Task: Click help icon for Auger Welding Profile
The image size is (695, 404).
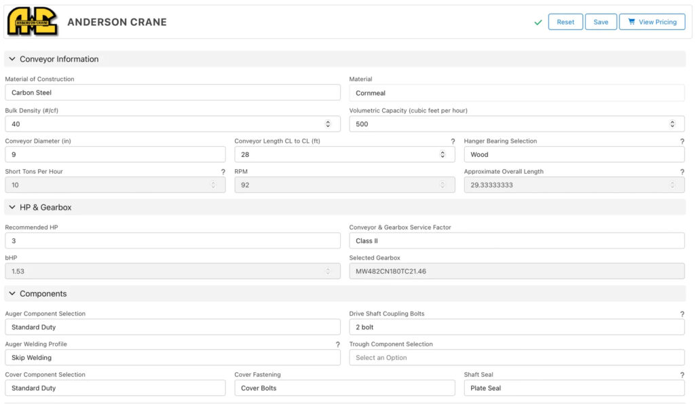Action: click(x=337, y=345)
